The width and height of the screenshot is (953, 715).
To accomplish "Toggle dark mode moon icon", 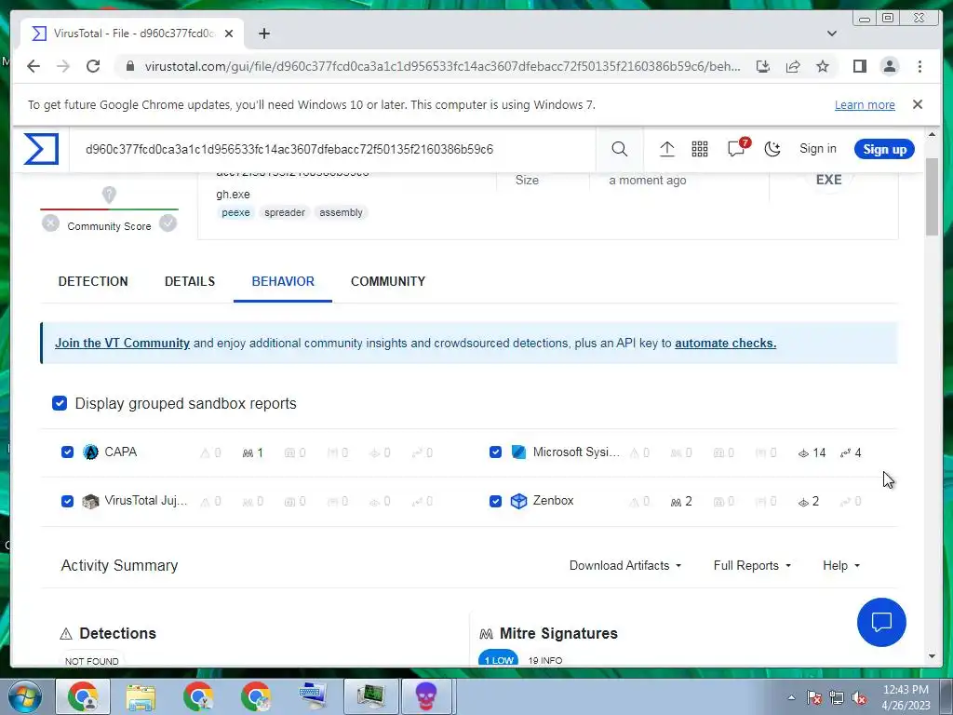I will (x=772, y=149).
